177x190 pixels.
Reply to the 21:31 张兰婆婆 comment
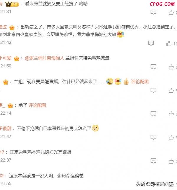pos(153,12)
